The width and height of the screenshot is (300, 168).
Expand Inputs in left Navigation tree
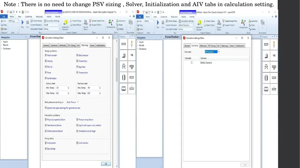click(2, 41)
